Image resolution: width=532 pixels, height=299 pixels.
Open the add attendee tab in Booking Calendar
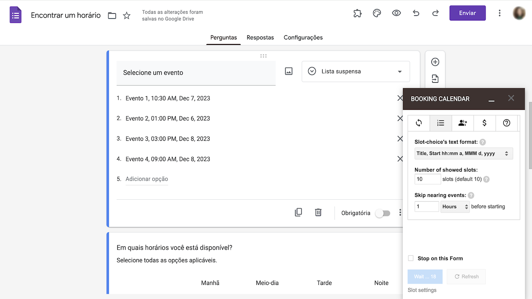463,123
